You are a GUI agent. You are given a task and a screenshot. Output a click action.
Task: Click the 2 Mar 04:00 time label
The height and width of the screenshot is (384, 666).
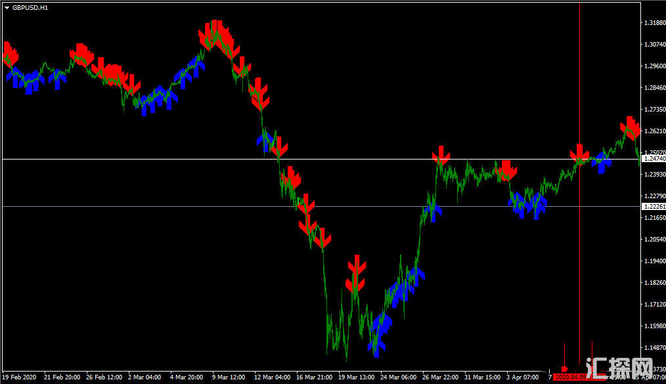tap(144, 377)
